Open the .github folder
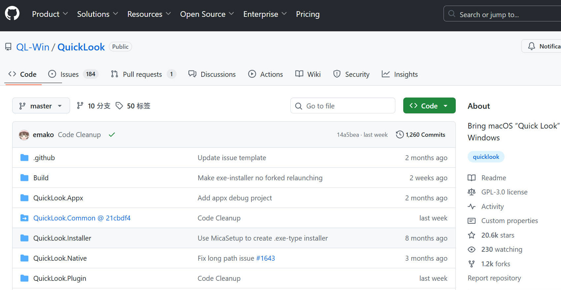561x290 pixels. 44,158
